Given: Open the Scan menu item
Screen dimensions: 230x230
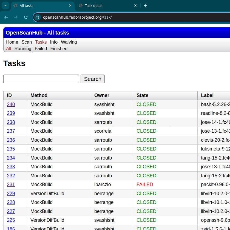Looking at the screenshot, I should click(27, 42).
